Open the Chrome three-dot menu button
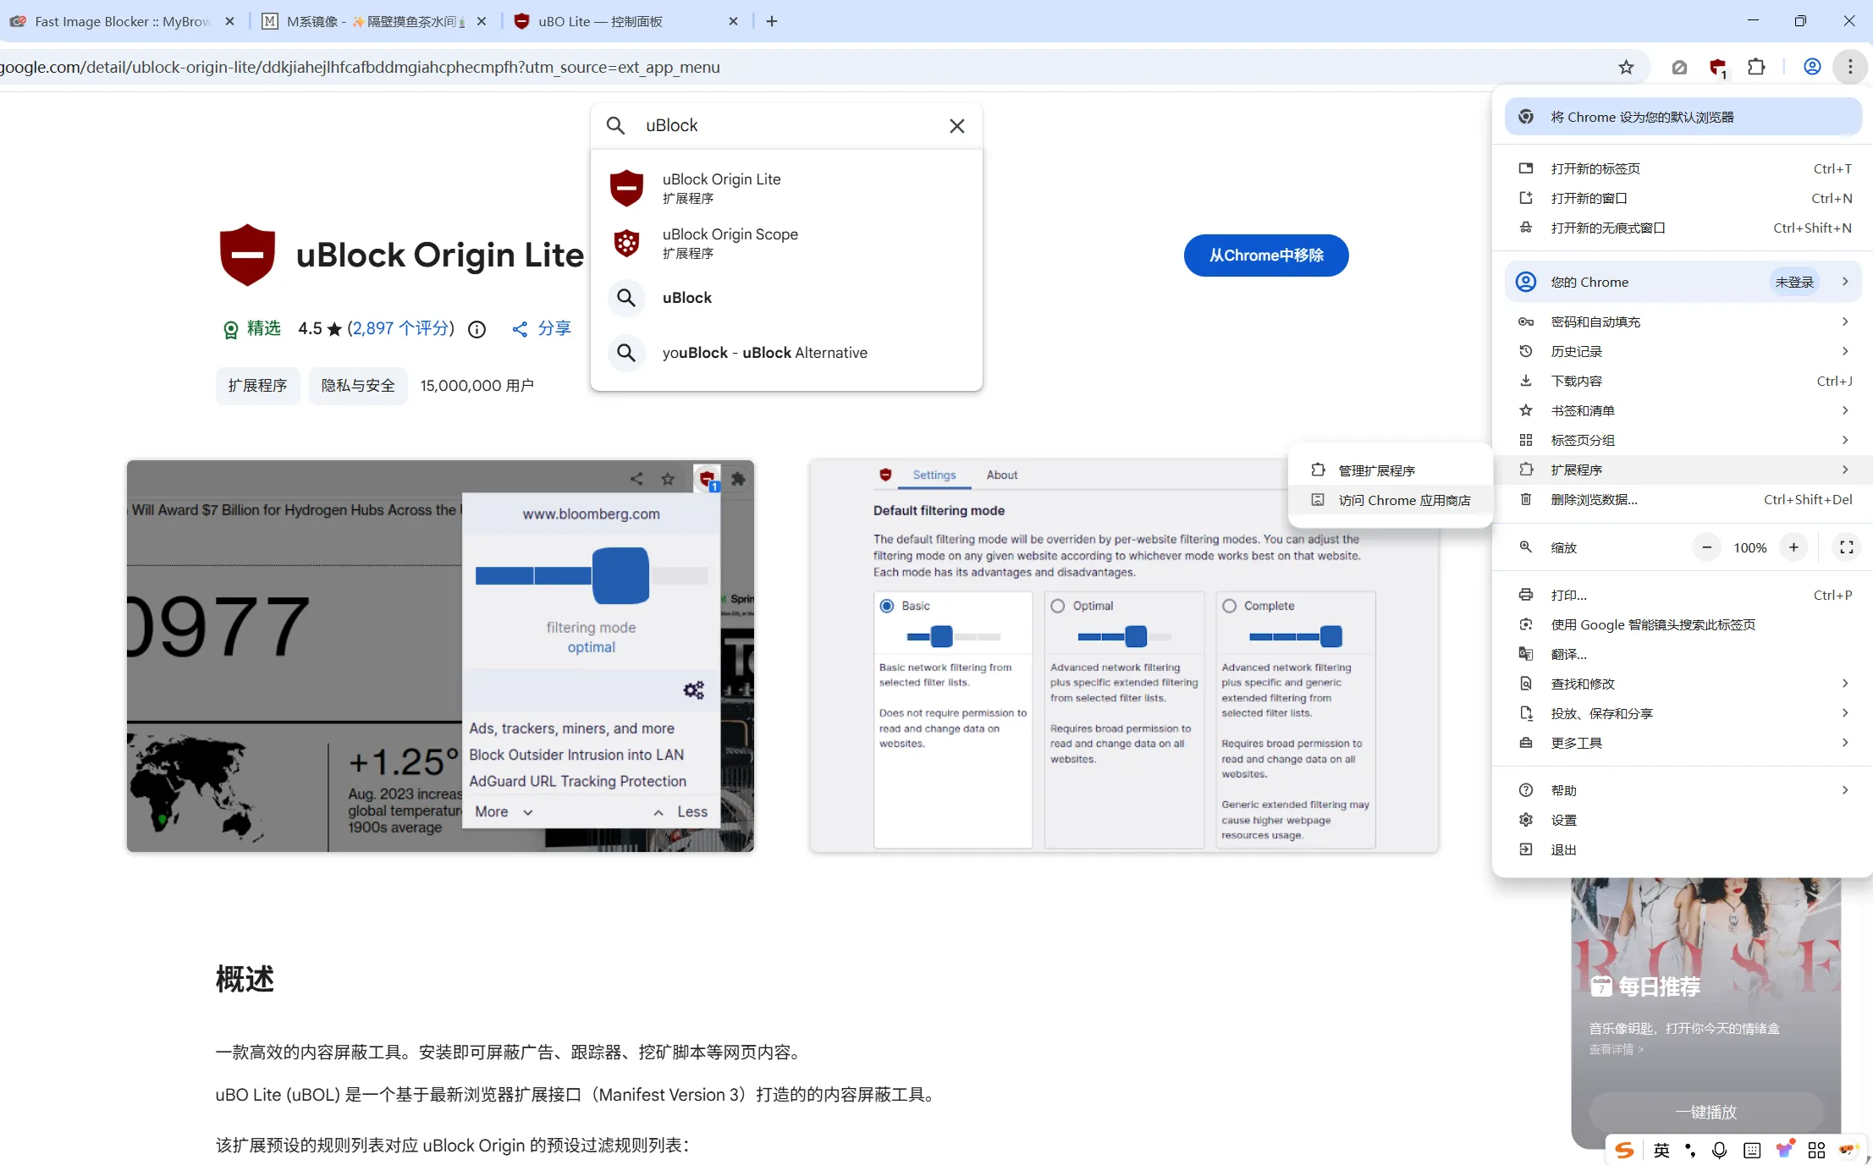The height and width of the screenshot is (1165, 1873). (1850, 67)
